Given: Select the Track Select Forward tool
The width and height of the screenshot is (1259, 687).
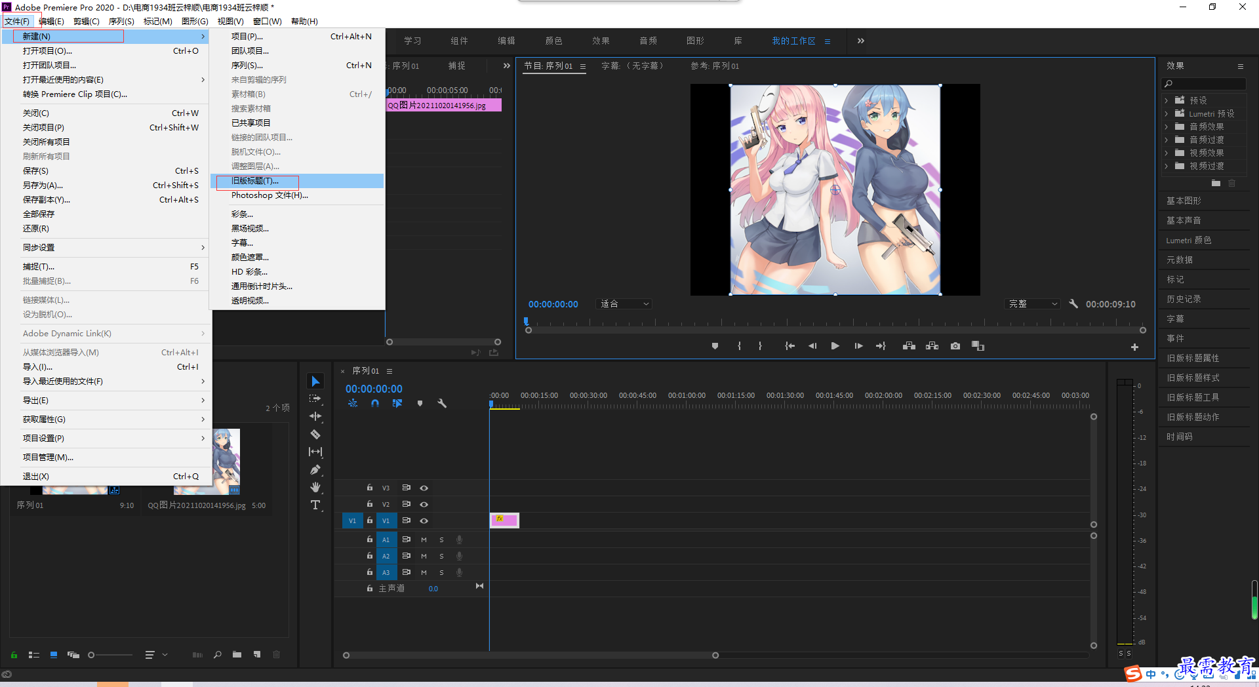Looking at the screenshot, I should [x=315, y=399].
